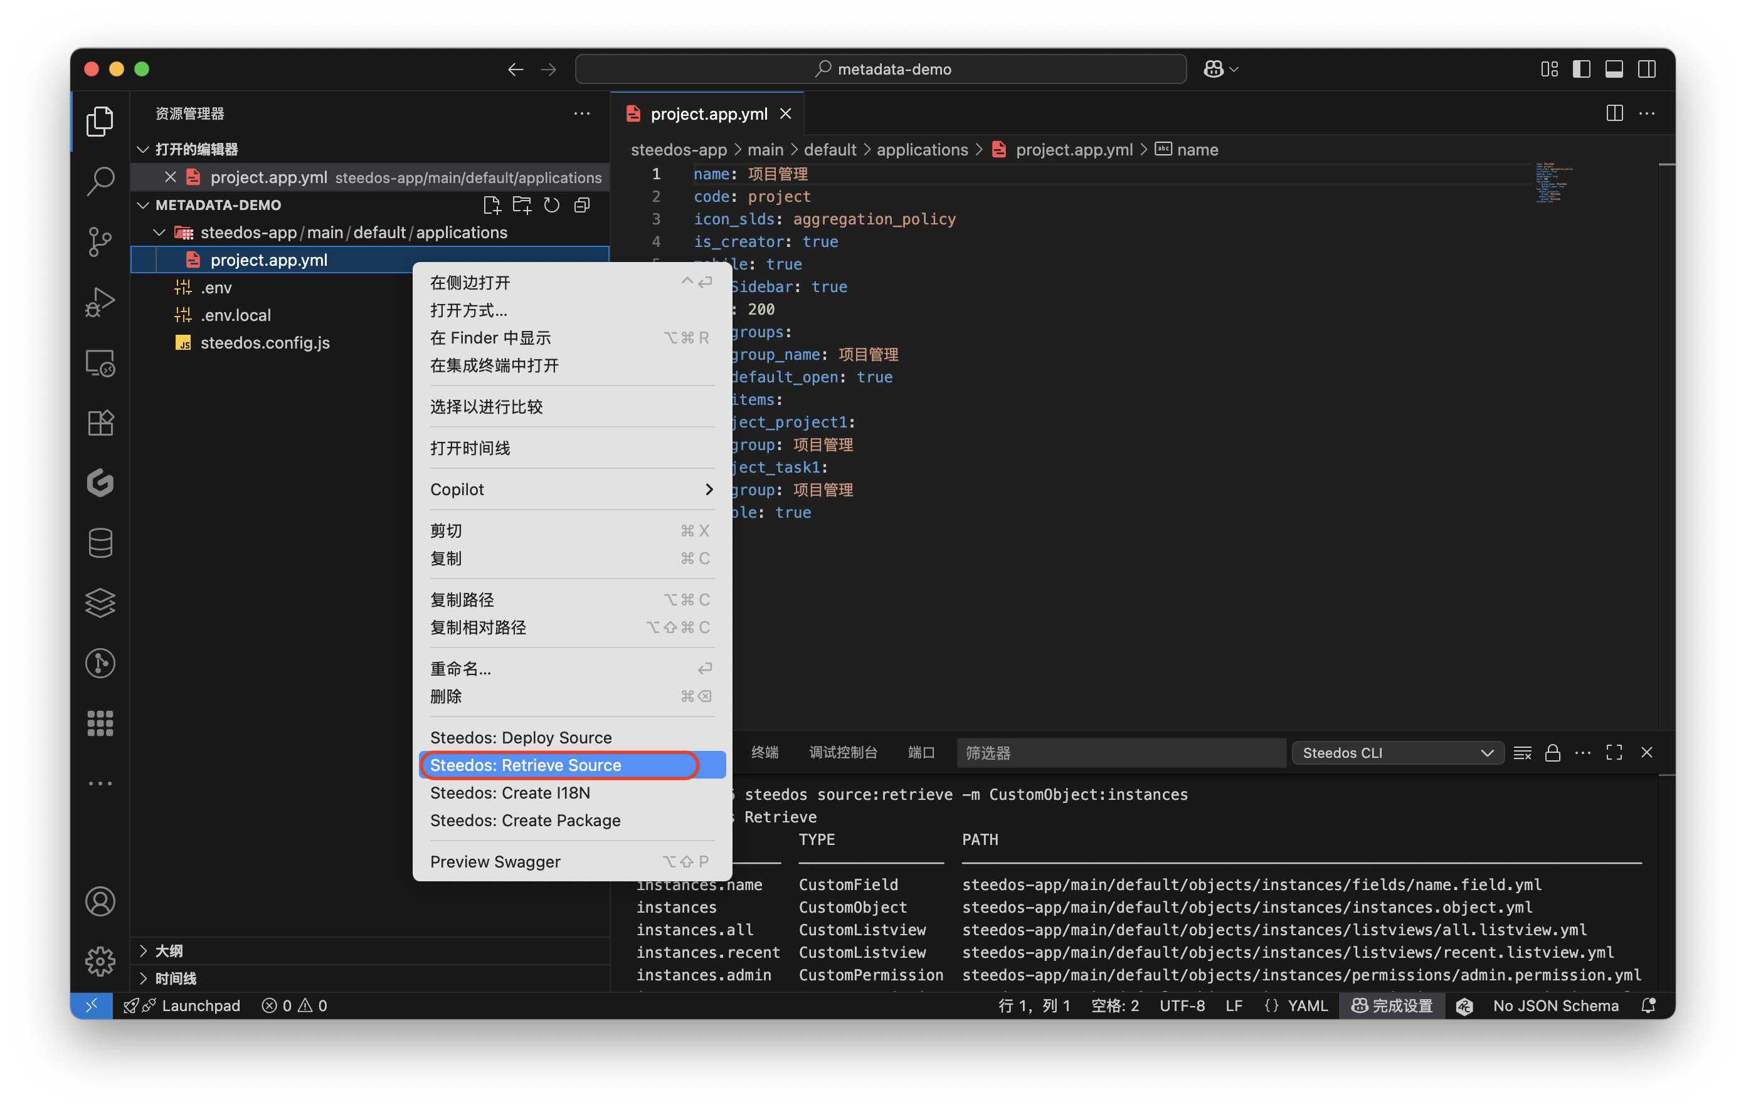Open editor more actions ellipsis
This screenshot has height=1112, width=1746.
pos(1648,114)
